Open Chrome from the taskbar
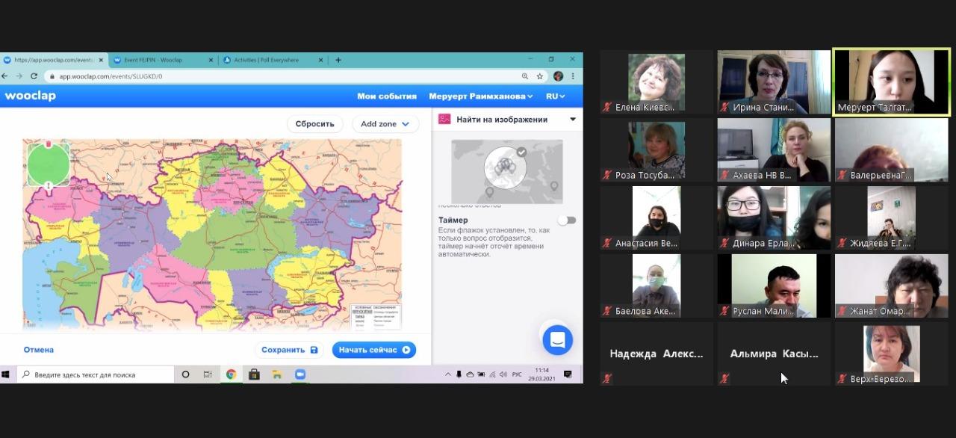 (x=231, y=374)
